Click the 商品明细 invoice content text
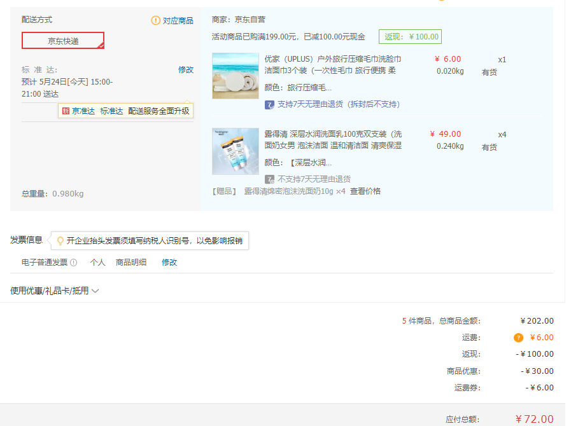Image resolution: width=571 pixels, height=426 pixels. (x=131, y=263)
